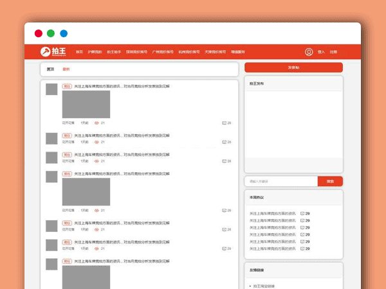Image resolution: width=386 pixels, height=289 pixels.
Task: Select 拍王助手 in the navigation bar
Action: tap(114, 52)
